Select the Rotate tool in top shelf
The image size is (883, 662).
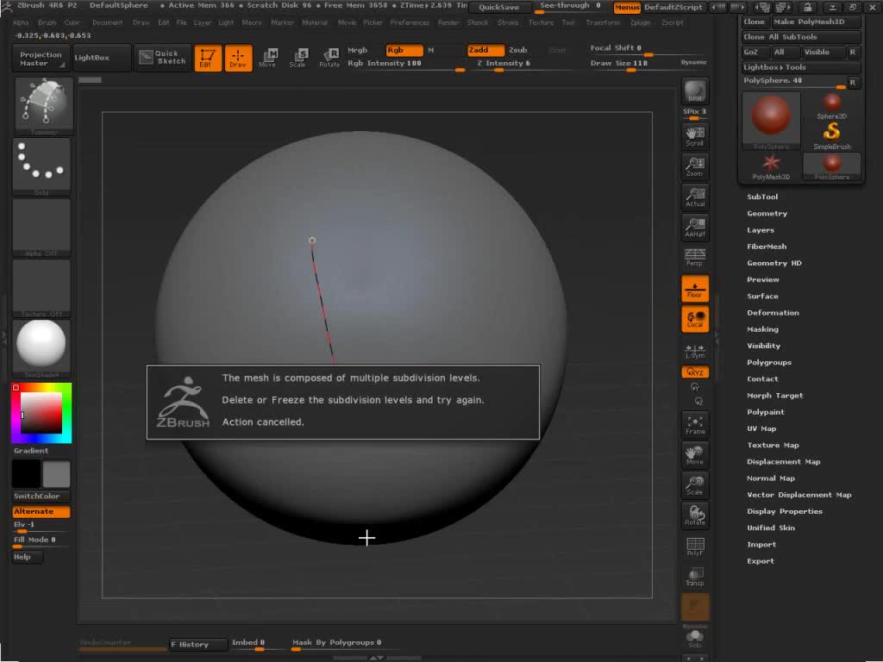329,58
